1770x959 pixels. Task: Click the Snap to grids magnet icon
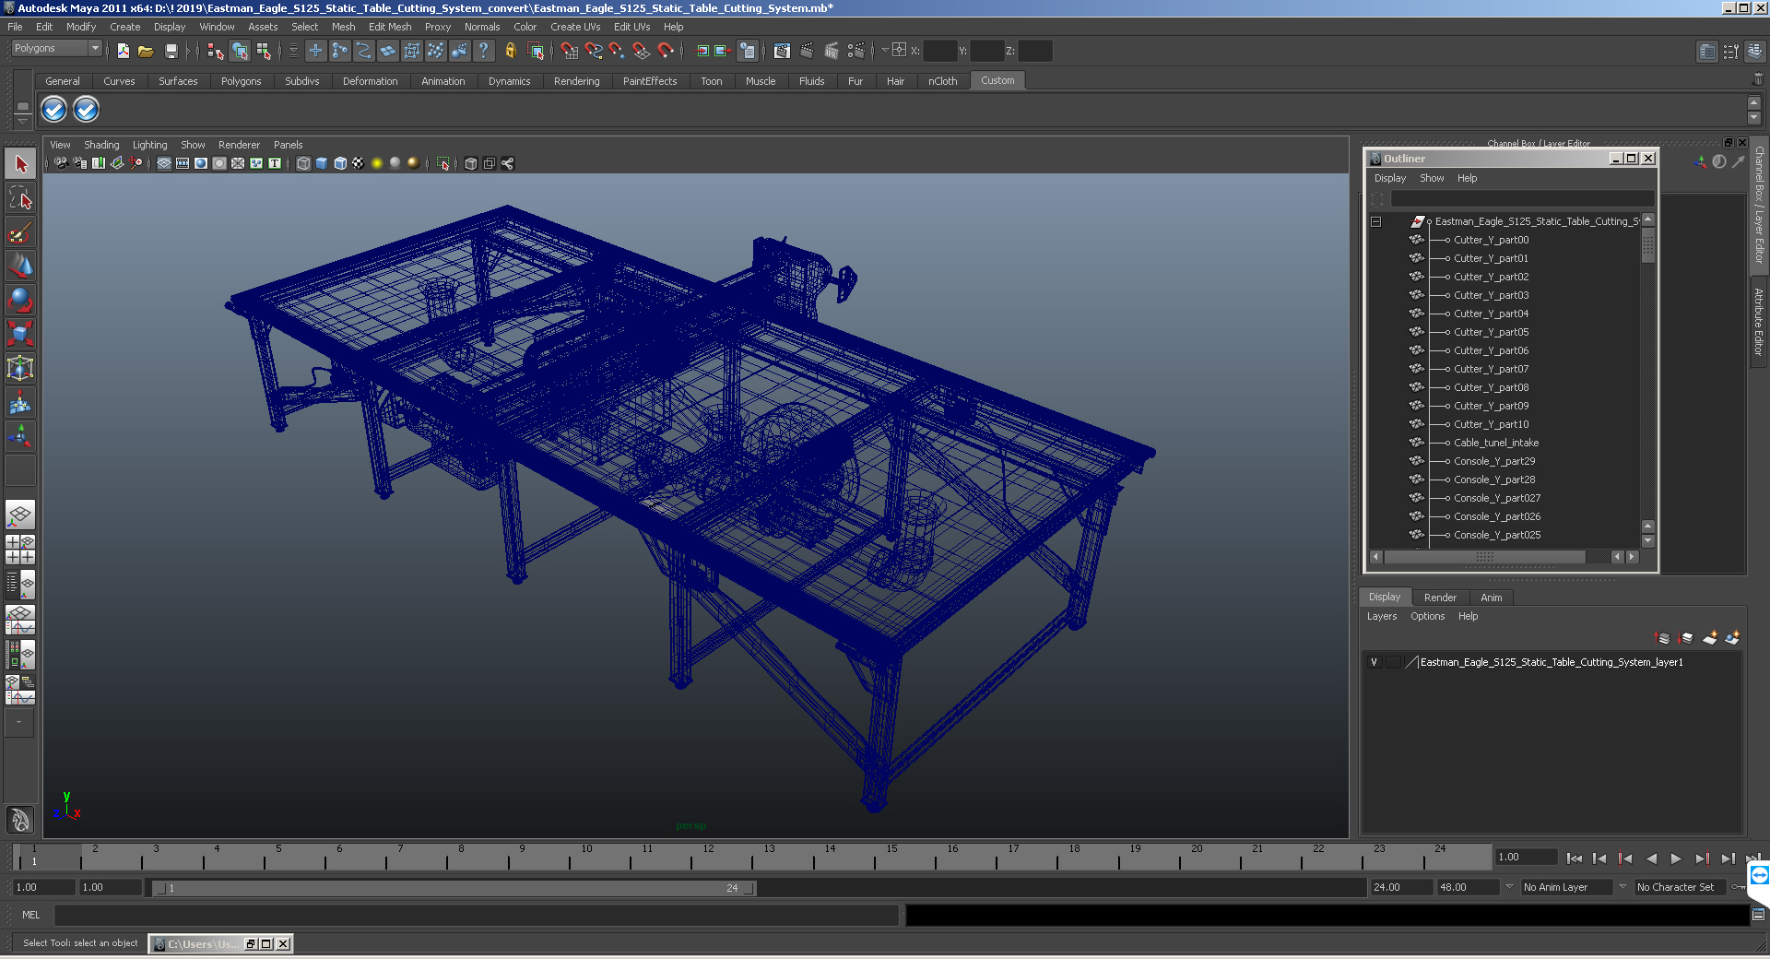(x=570, y=51)
